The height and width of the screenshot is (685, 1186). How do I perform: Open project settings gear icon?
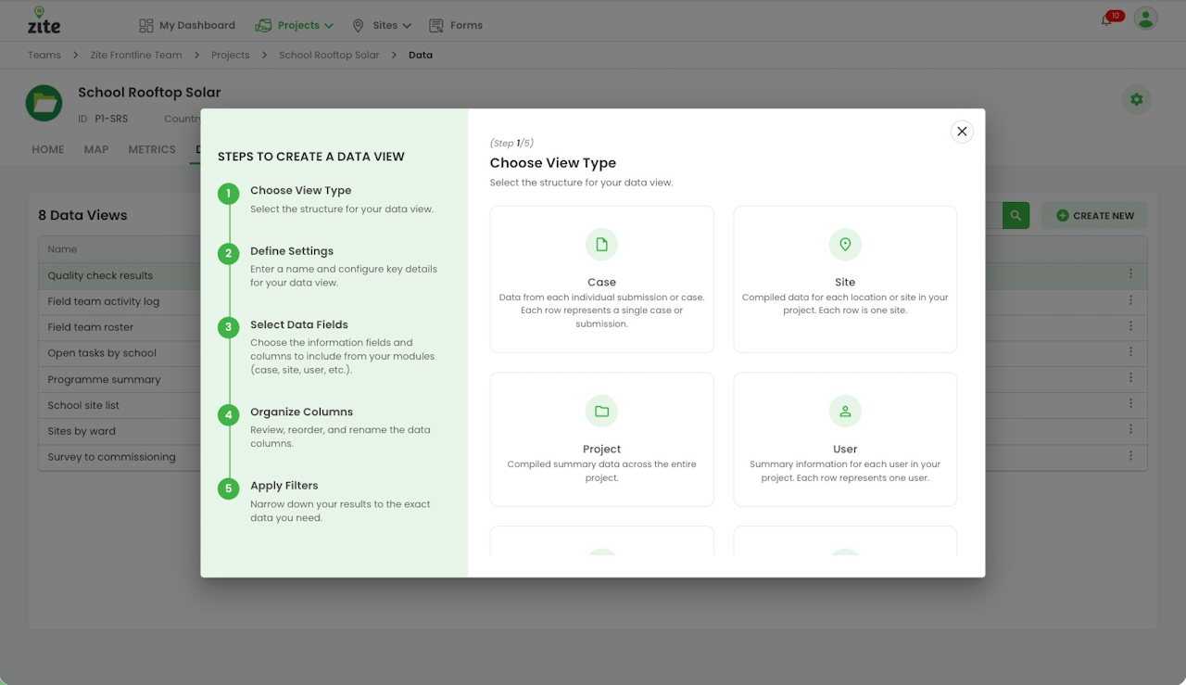tap(1137, 99)
